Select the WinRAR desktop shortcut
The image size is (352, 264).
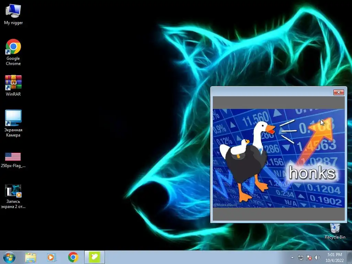click(x=13, y=86)
